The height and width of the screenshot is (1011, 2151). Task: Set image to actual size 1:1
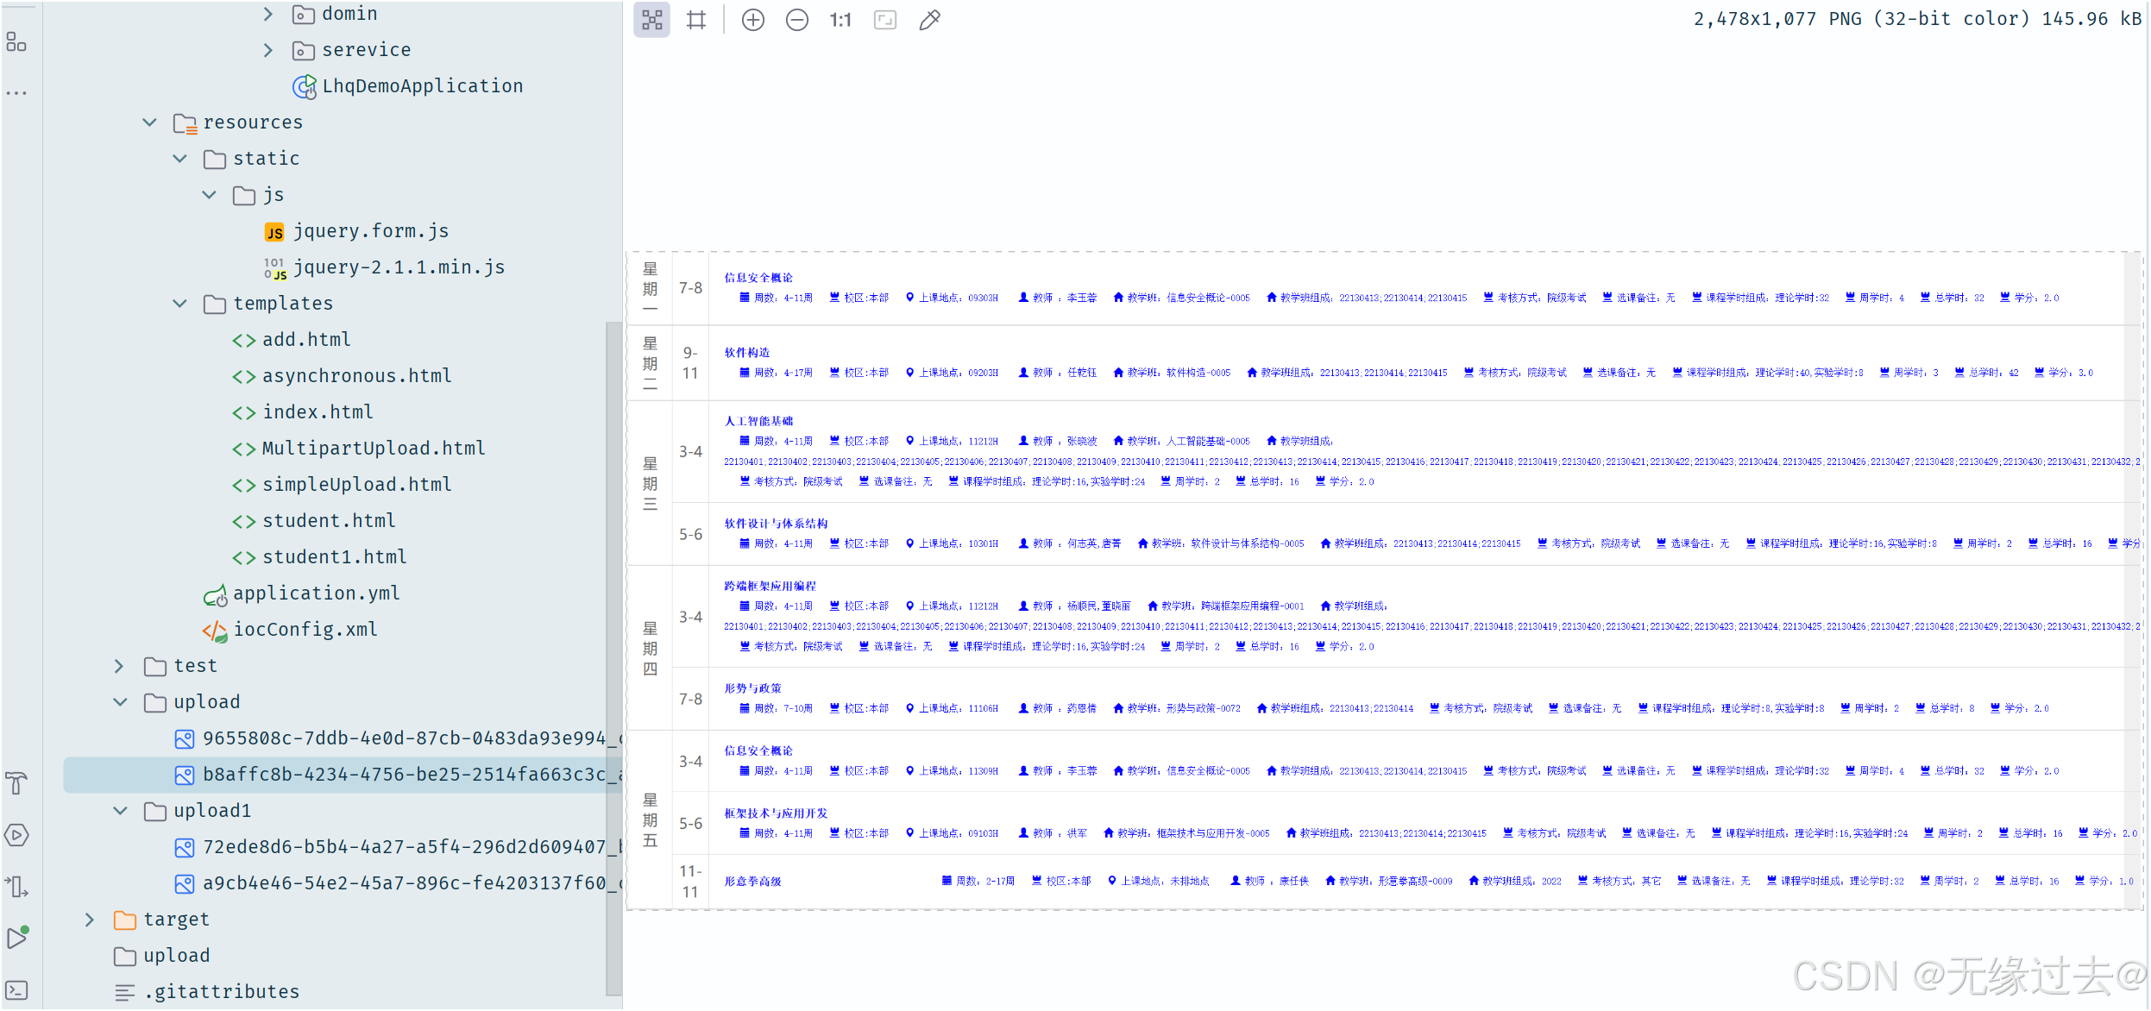[840, 20]
